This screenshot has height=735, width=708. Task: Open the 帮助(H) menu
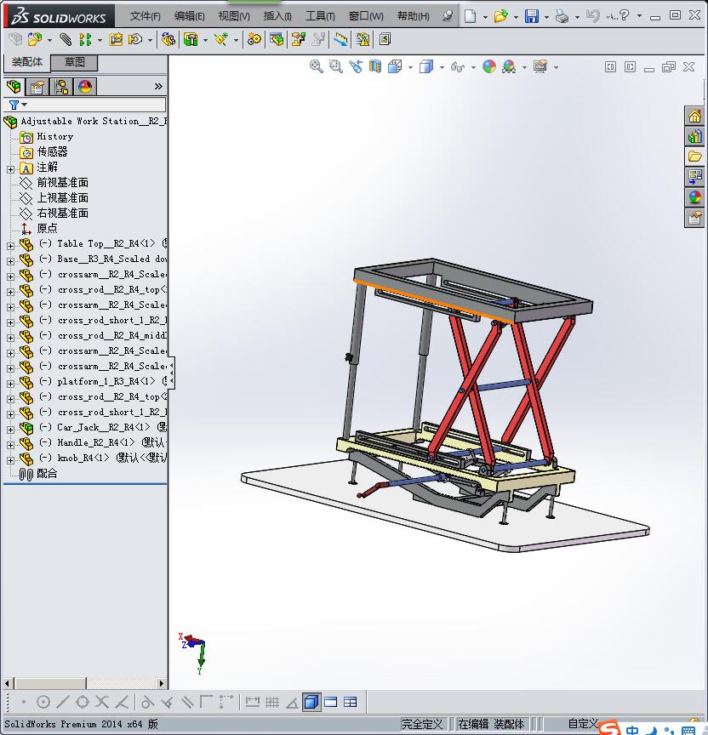(413, 16)
